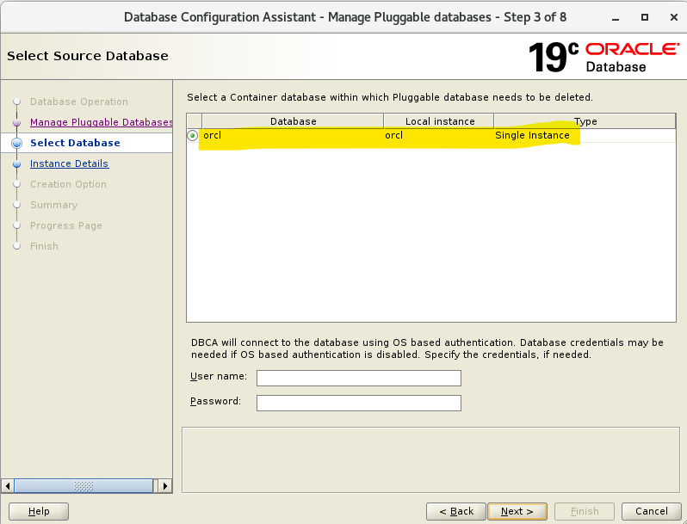This screenshot has height=524, width=687.
Task: Select the orcl database radio button
Action: point(192,136)
